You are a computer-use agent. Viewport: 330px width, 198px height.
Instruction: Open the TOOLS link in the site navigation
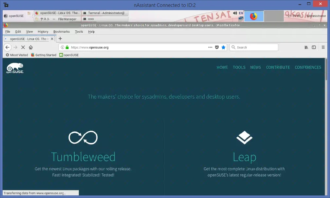point(239,67)
